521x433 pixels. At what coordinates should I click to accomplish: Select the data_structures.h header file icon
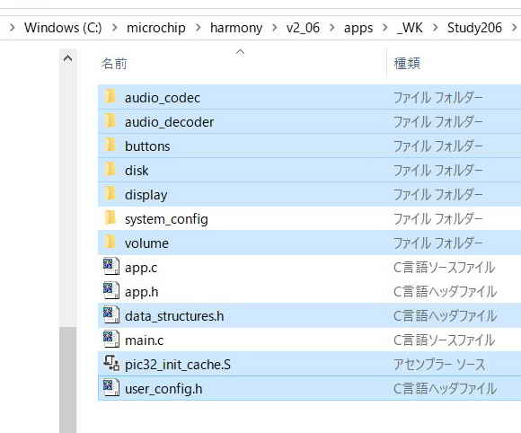coord(110,315)
